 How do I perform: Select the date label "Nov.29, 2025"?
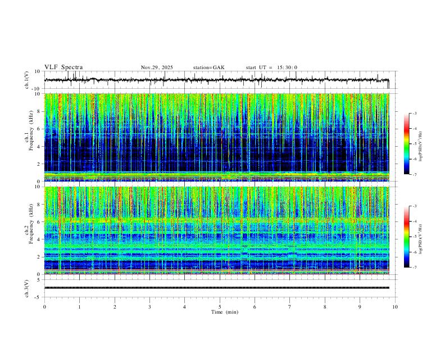coord(157,67)
